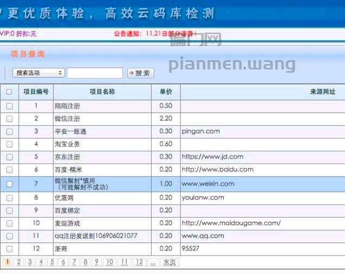Screen dimensions: 345x274
Task: Click the search keyword input field
Action: point(95,73)
